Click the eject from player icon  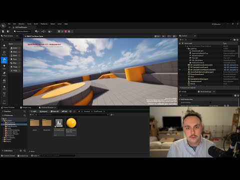[69, 31]
